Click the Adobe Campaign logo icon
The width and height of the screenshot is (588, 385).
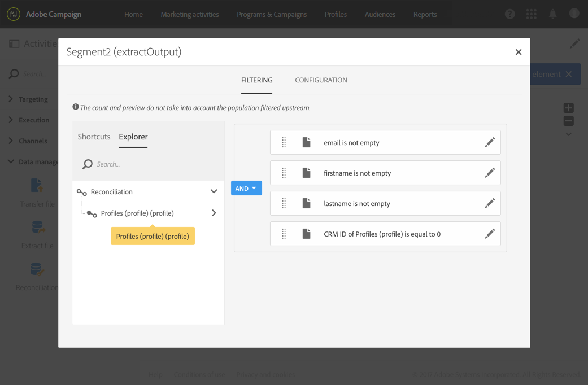point(14,14)
